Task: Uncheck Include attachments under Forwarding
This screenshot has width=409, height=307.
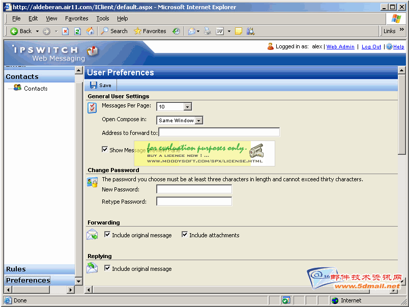Action: click(x=185, y=235)
